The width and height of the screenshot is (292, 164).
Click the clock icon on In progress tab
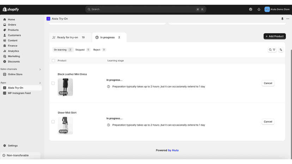click(97, 37)
